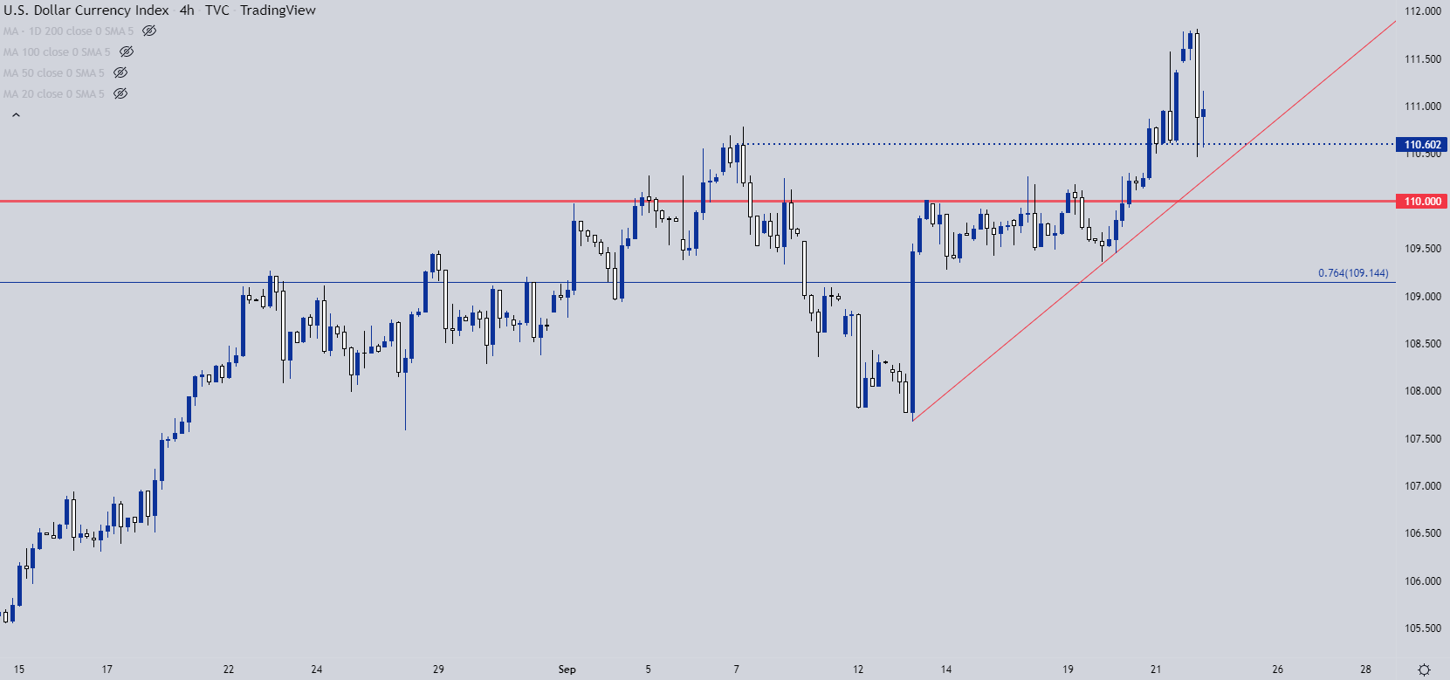This screenshot has width=1450, height=680.
Task: Select the 0.764(109.144) Fibonacci level label
Action: pyautogui.click(x=1352, y=273)
